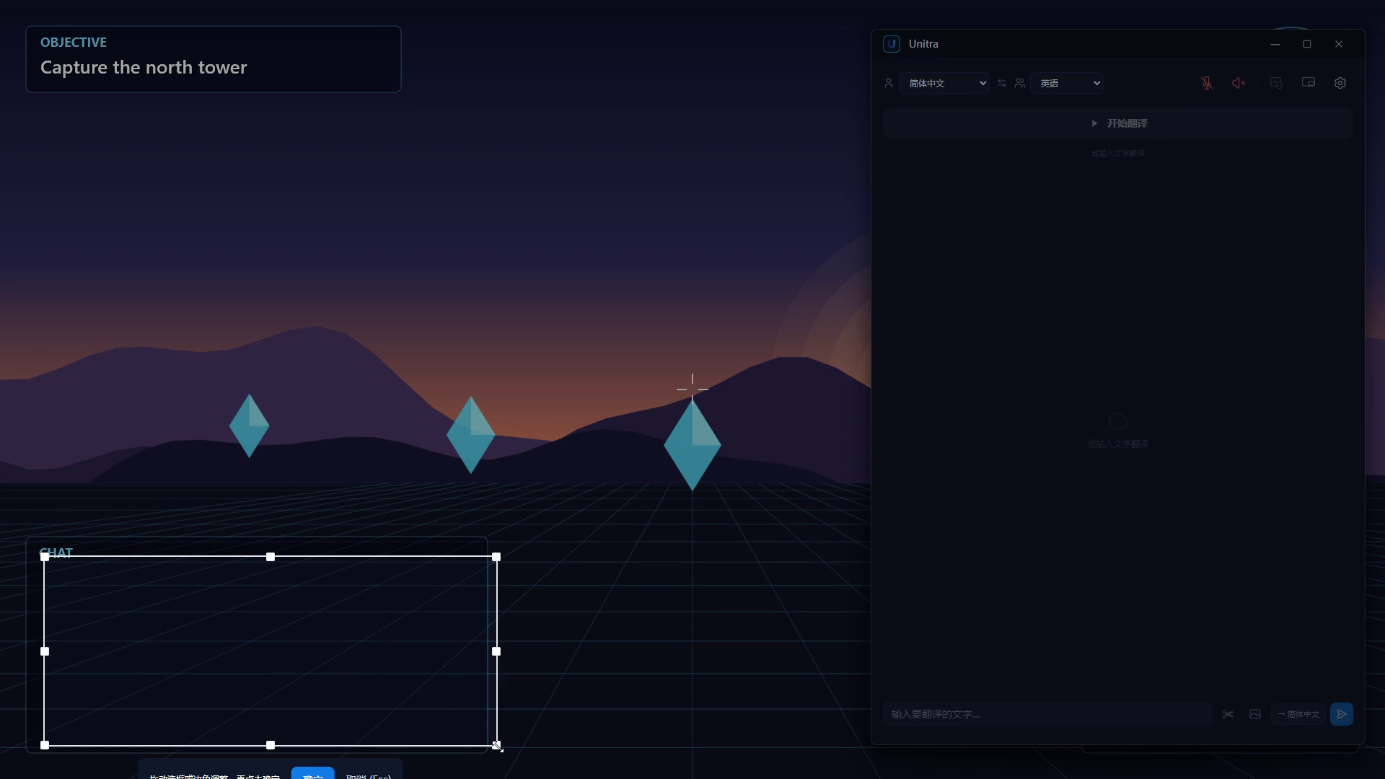Open the picture-in-picture mini window icon
This screenshot has height=779, width=1385.
pyautogui.click(x=1308, y=83)
